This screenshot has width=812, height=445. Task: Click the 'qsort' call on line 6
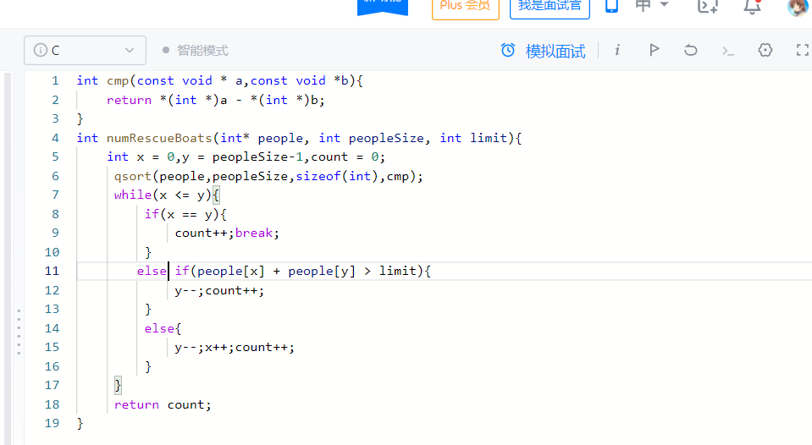coord(133,177)
